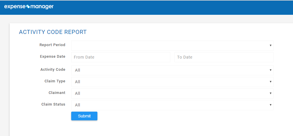Viewport: 293px width, 136px height.
Task: Click the Claim Status label
Action: tap(53, 104)
